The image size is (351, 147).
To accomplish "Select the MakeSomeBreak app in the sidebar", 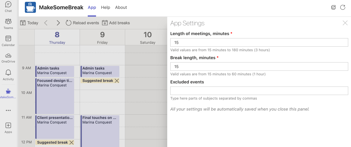I will (x=8, y=93).
